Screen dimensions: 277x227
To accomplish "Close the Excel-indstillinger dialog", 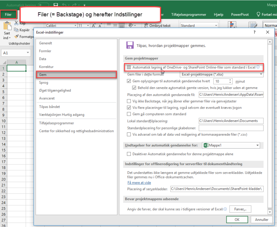I will pyautogui.click(x=267, y=32).
